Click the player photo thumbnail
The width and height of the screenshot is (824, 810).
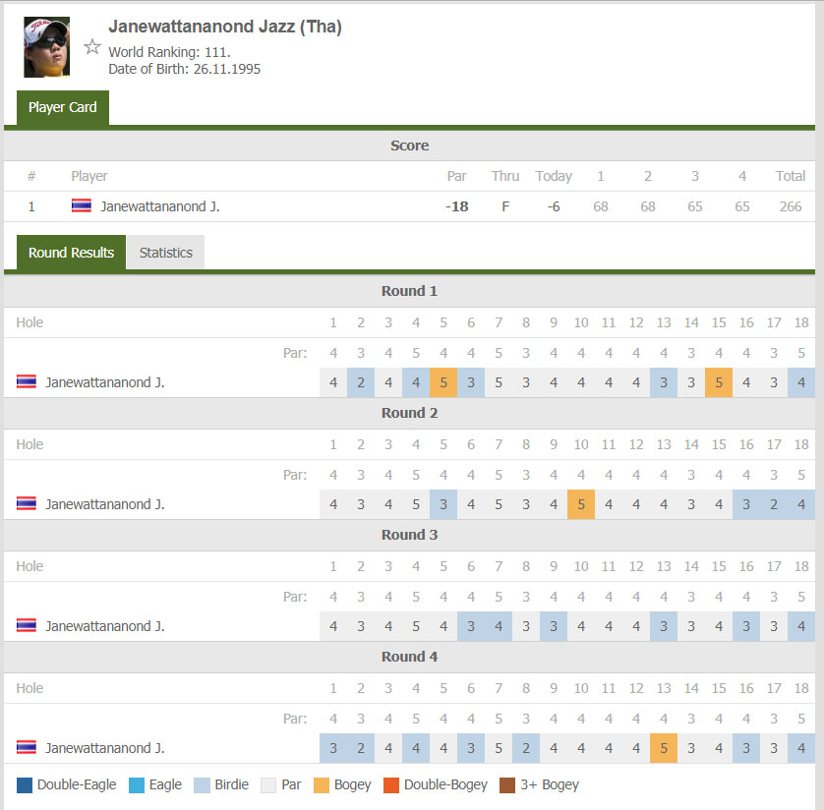pos(47,47)
